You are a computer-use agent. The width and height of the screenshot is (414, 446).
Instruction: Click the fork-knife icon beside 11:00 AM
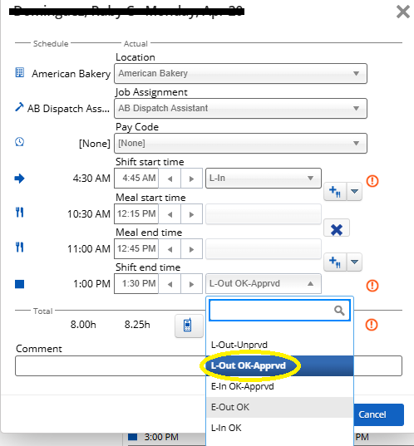19,248
